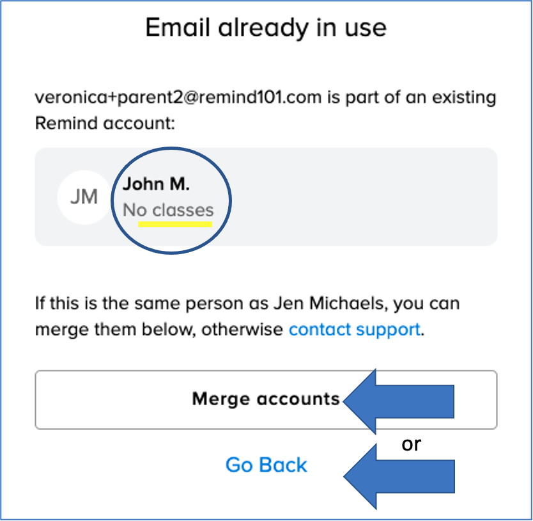
Task: Click the "Remind account:" text
Action: pyautogui.click(x=104, y=124)
